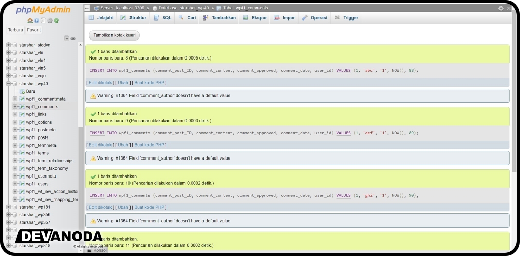Click the table icon beside wpf1_commentmeta

22,99
